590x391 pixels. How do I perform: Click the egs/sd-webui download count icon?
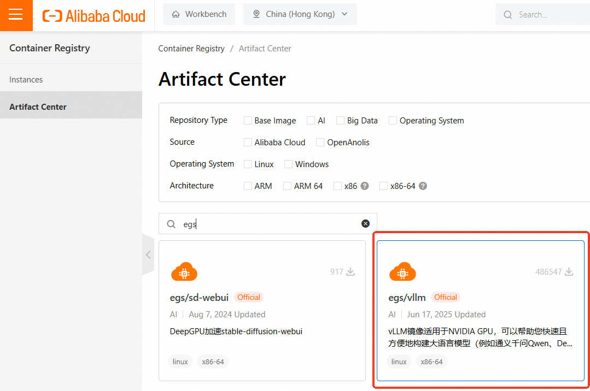tap(351, 271)
